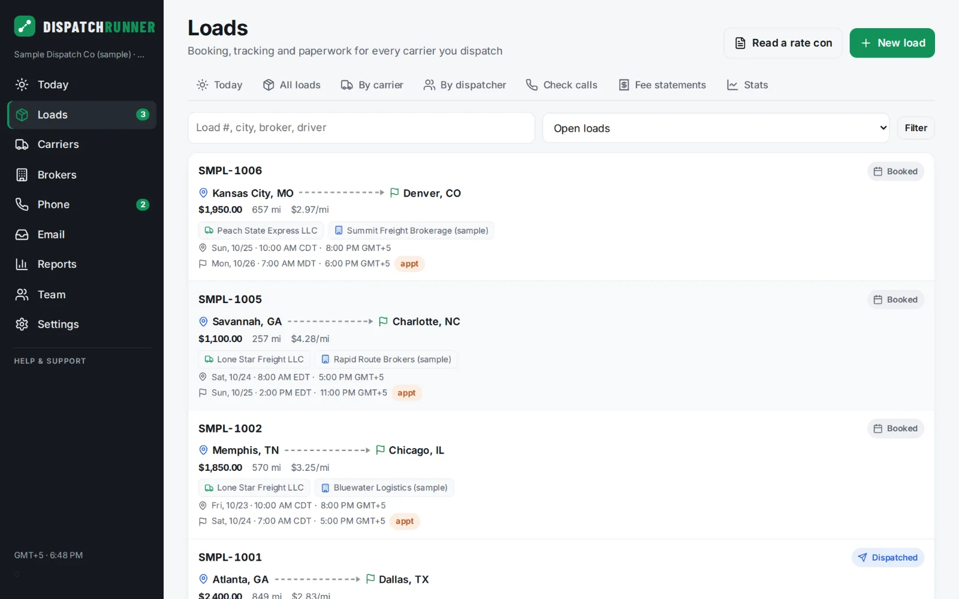Click Denver destination flag icon
The image size is (959, 599).
click(394, 193)
